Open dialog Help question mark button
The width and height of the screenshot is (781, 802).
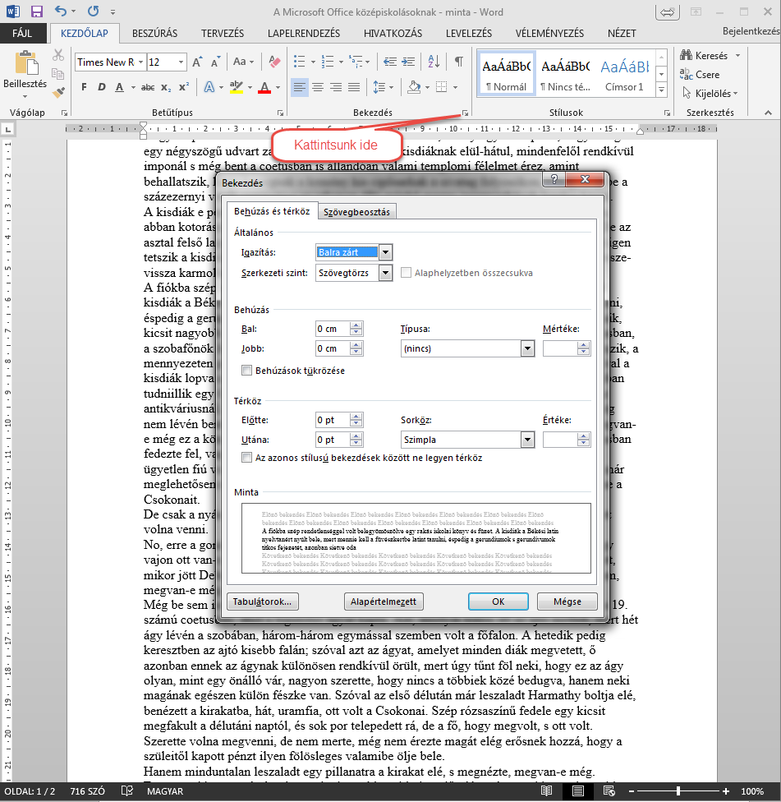click(554, 179)
